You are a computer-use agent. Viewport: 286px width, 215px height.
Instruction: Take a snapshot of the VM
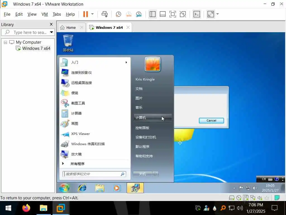click(x=118, y=14)
